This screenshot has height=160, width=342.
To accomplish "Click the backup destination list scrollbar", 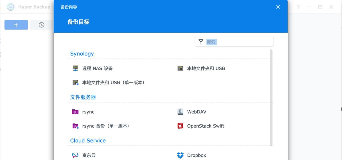I will pyautogui.click(x=271, y=97).
